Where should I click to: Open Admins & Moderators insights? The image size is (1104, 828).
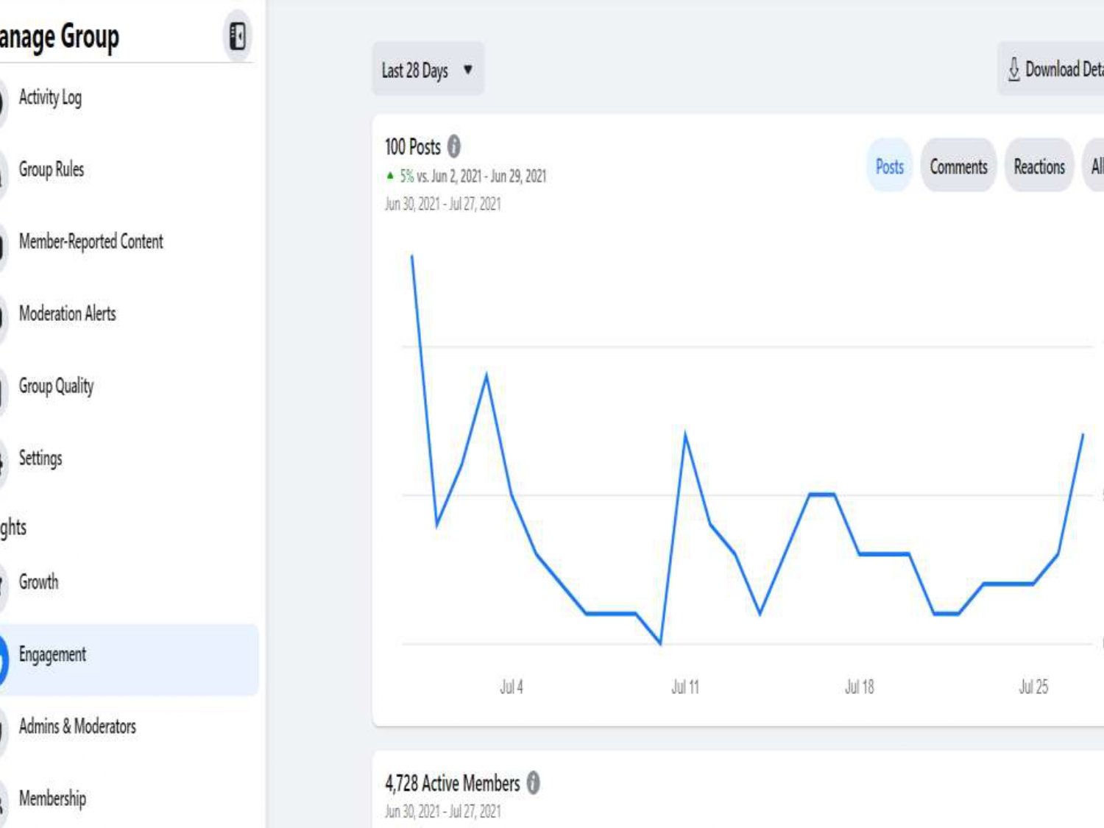point(77,726)
